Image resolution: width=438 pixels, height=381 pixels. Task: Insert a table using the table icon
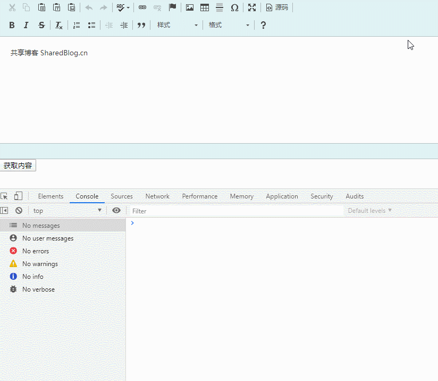(205, 7)
